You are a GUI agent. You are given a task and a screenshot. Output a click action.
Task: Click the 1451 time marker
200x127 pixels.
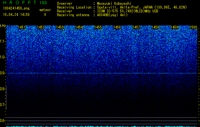(22, 27)
